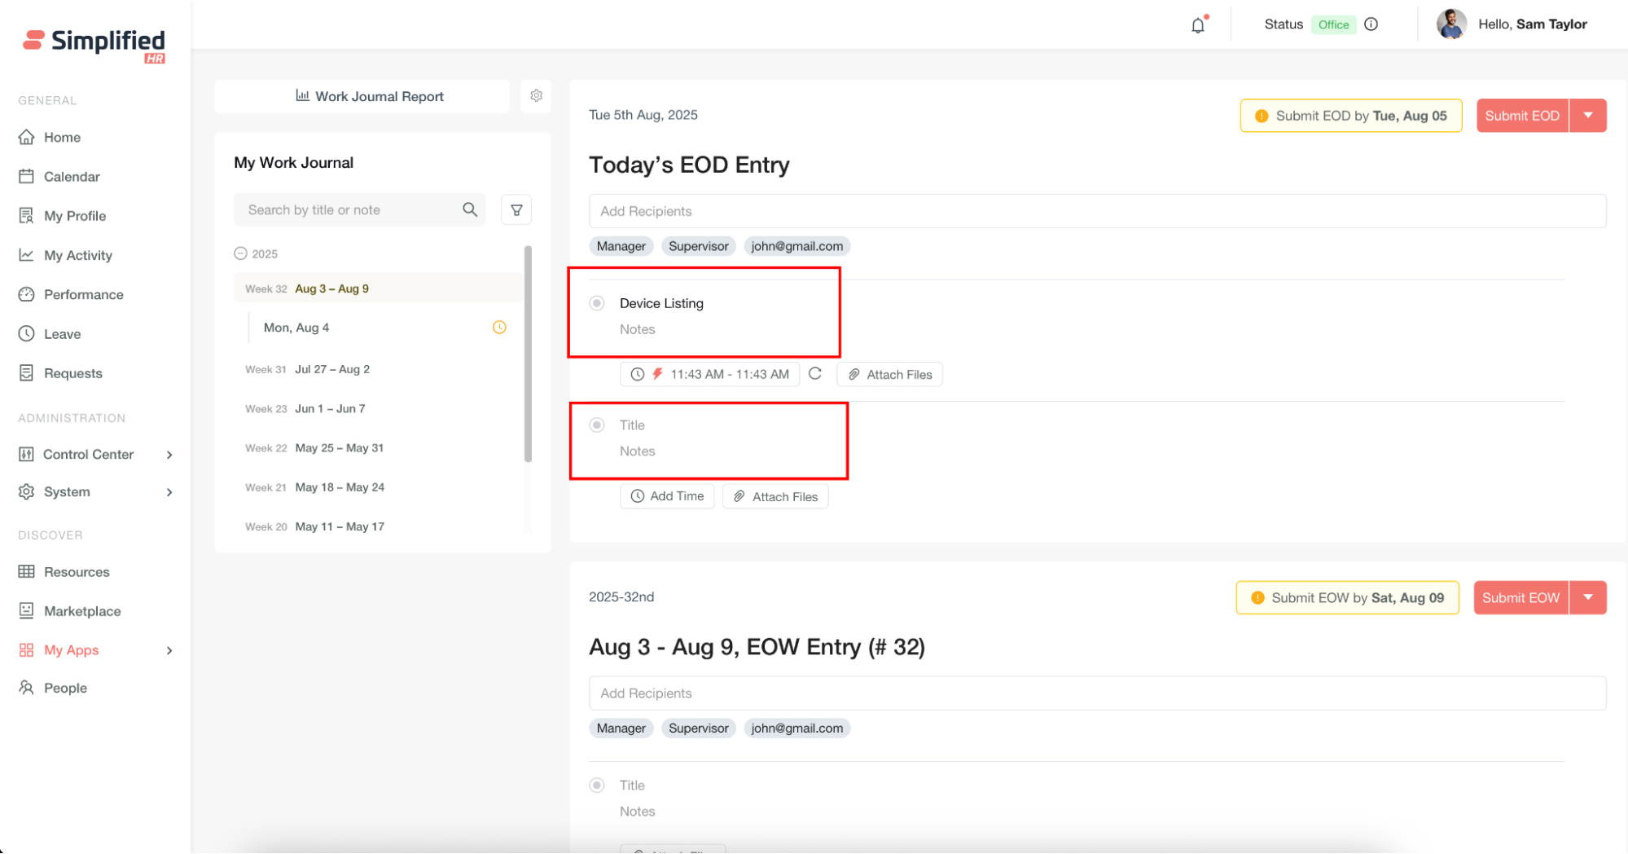Select the empty EOD Title radio button

point(597,425)
